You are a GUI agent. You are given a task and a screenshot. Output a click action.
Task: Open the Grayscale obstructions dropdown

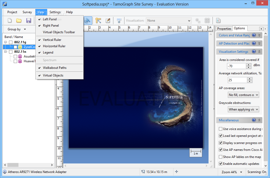(x=243, y=109)
